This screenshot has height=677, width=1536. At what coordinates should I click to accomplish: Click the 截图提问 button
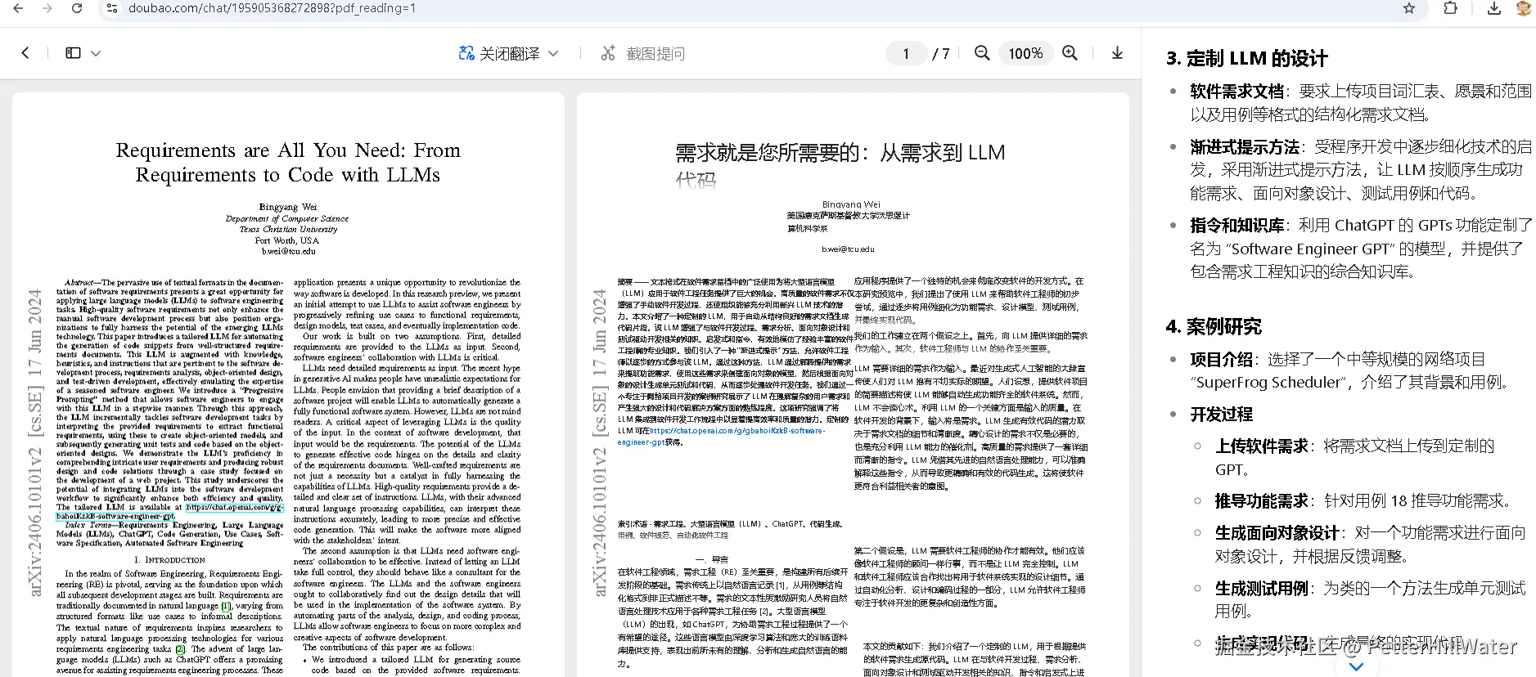[655, 54]
